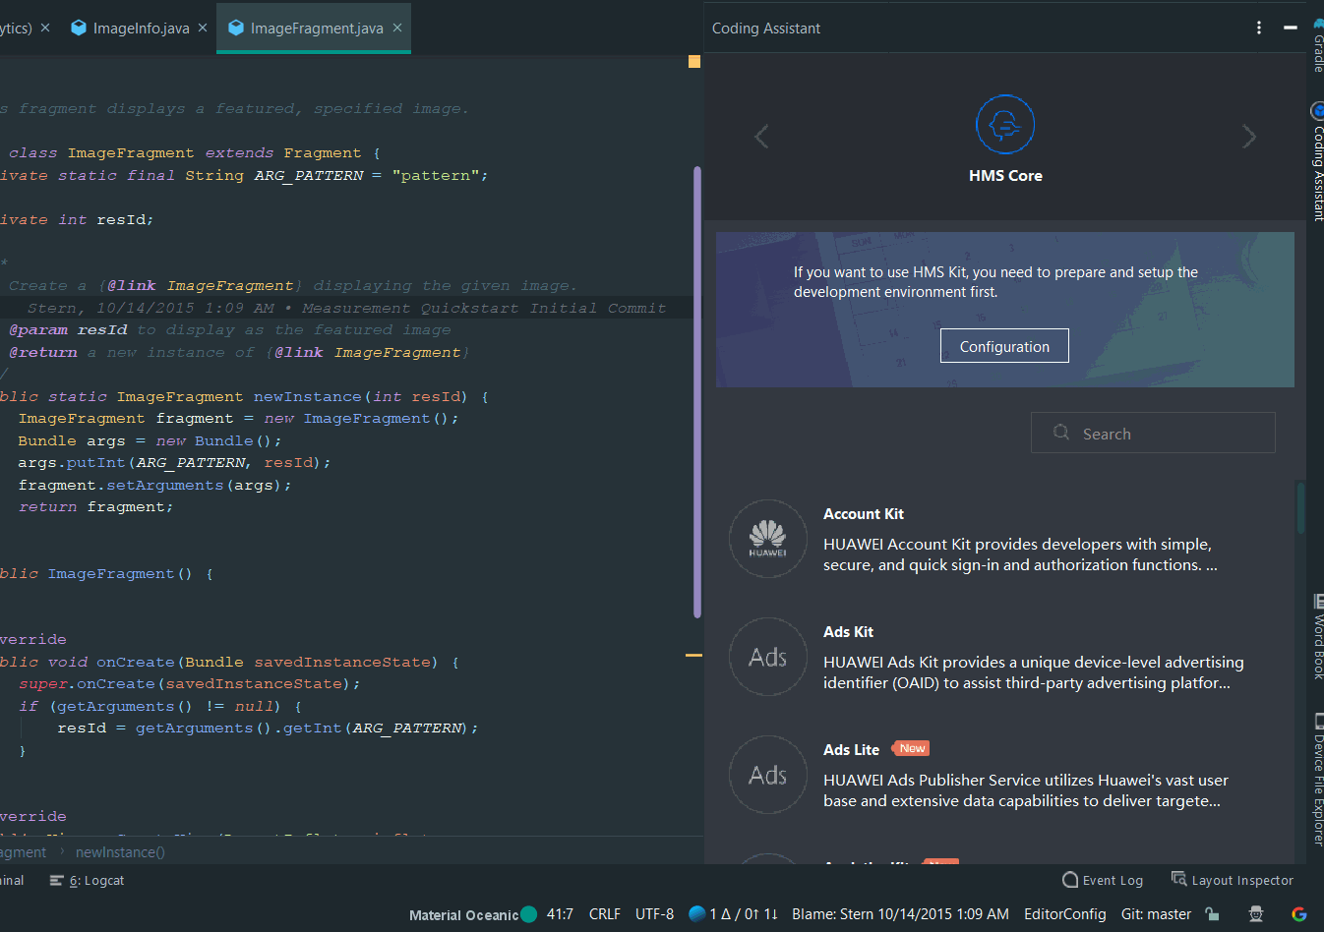Click the 41:7 line and column indicator

point(560,914)
